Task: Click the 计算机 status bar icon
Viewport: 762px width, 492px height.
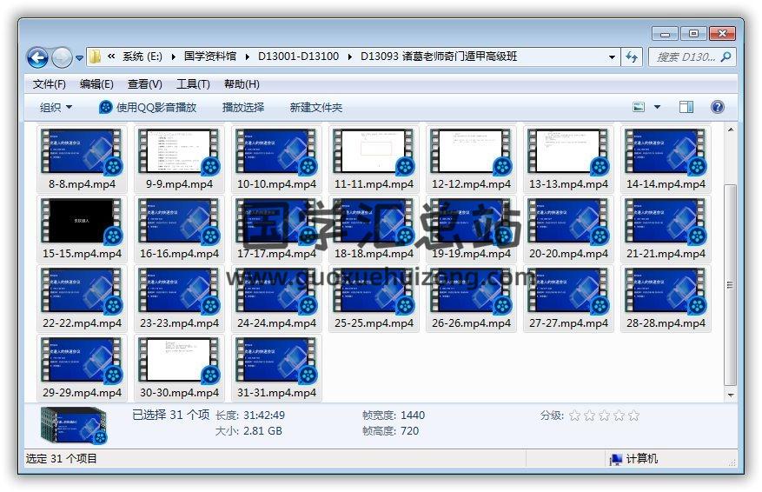Action: pos(616,459)
